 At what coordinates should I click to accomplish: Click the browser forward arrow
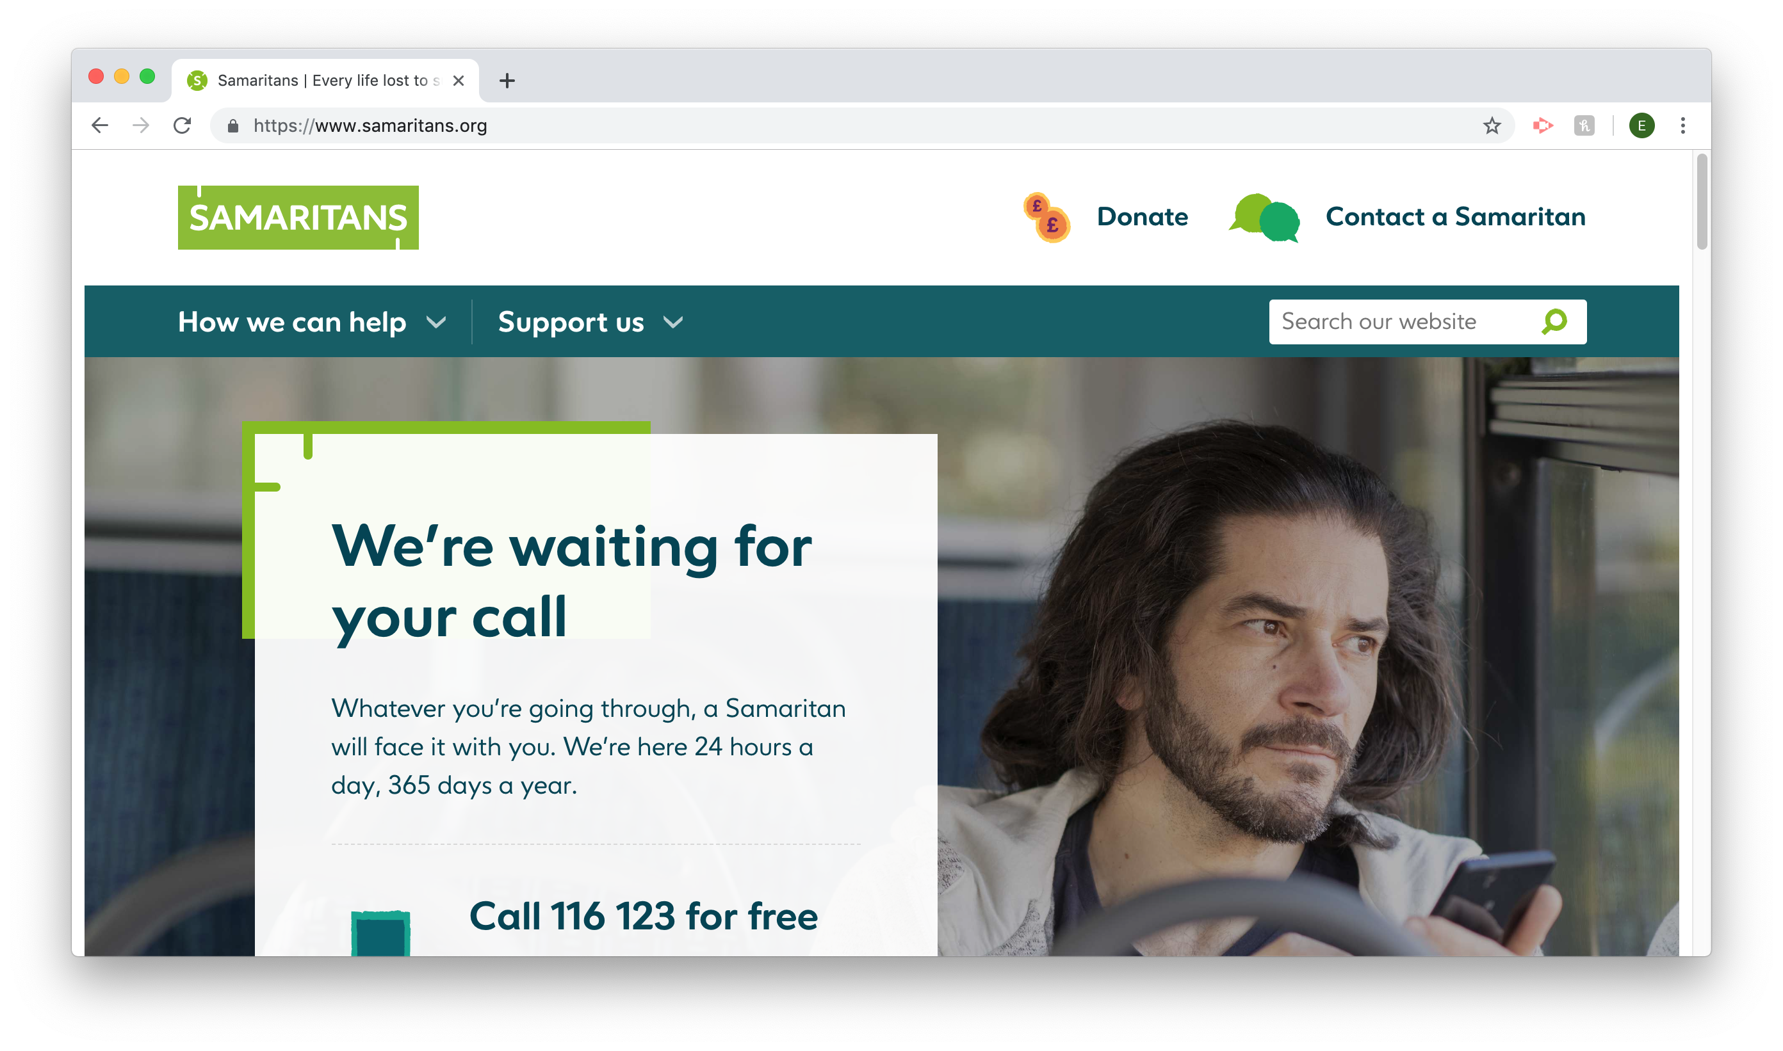pyautogui.click(x=141, y=125)
